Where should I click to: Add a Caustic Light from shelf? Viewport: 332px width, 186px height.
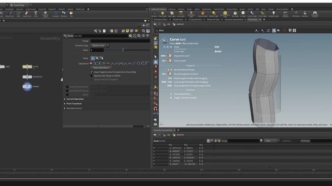(x=252, y=14)
